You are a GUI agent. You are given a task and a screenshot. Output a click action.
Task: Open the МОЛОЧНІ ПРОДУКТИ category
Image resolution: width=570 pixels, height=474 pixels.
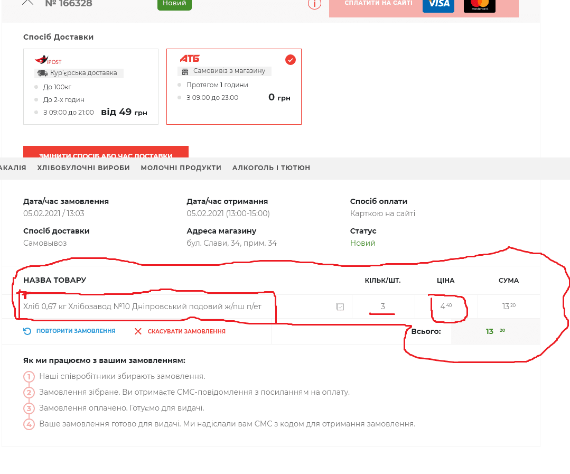tap(181, 168)
